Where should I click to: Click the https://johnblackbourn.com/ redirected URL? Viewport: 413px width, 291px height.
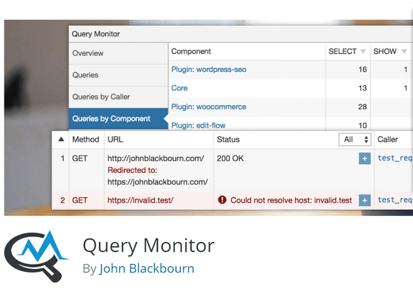coord(158,182)
